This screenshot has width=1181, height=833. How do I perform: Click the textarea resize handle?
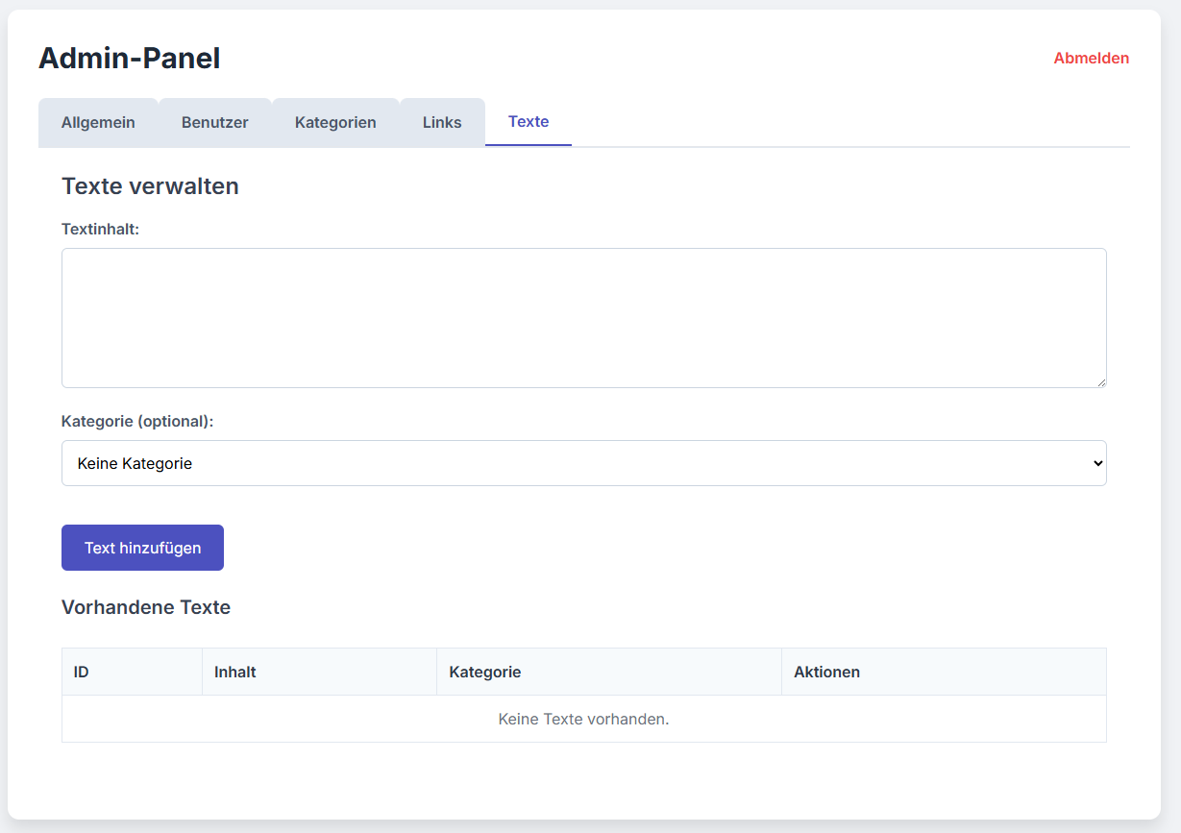pos(1101,381)
